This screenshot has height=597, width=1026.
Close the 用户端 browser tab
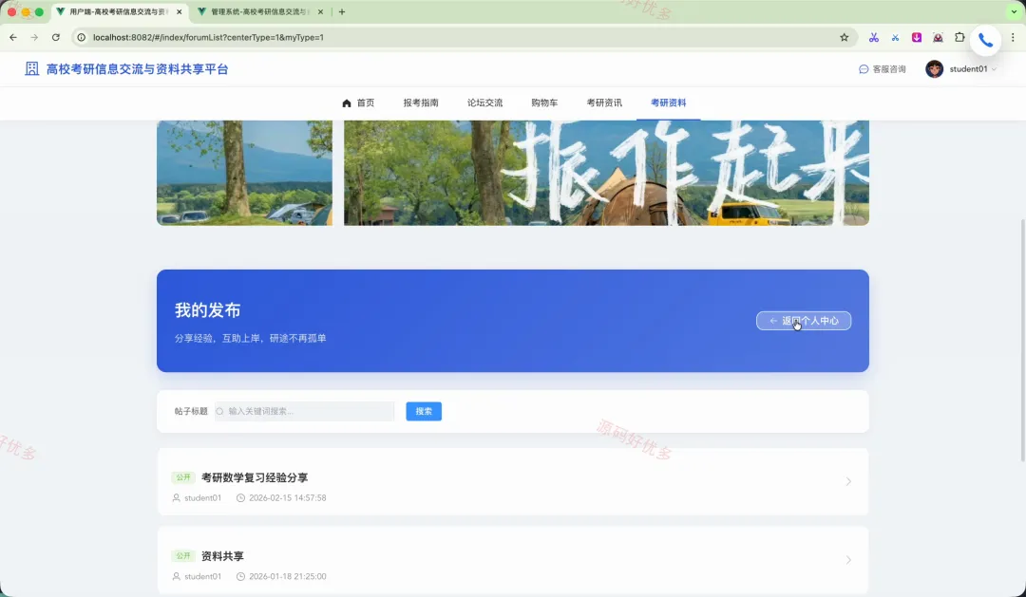(180, 11)
